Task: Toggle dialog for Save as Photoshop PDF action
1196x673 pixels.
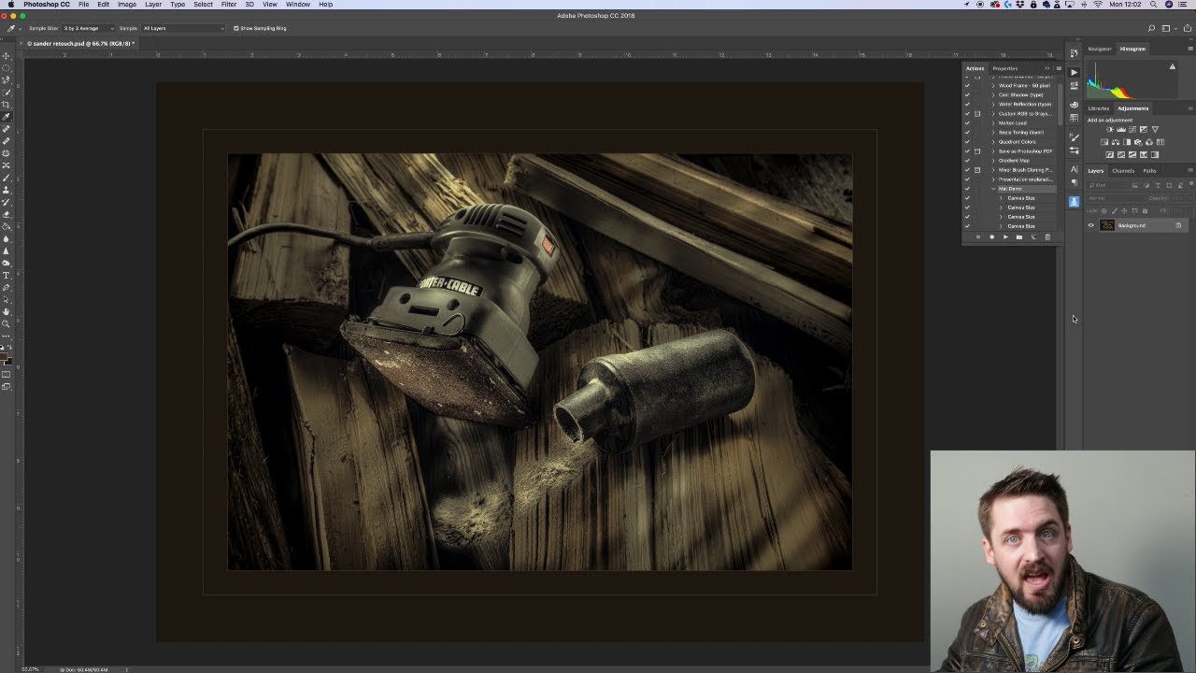Action: point(977,151)
